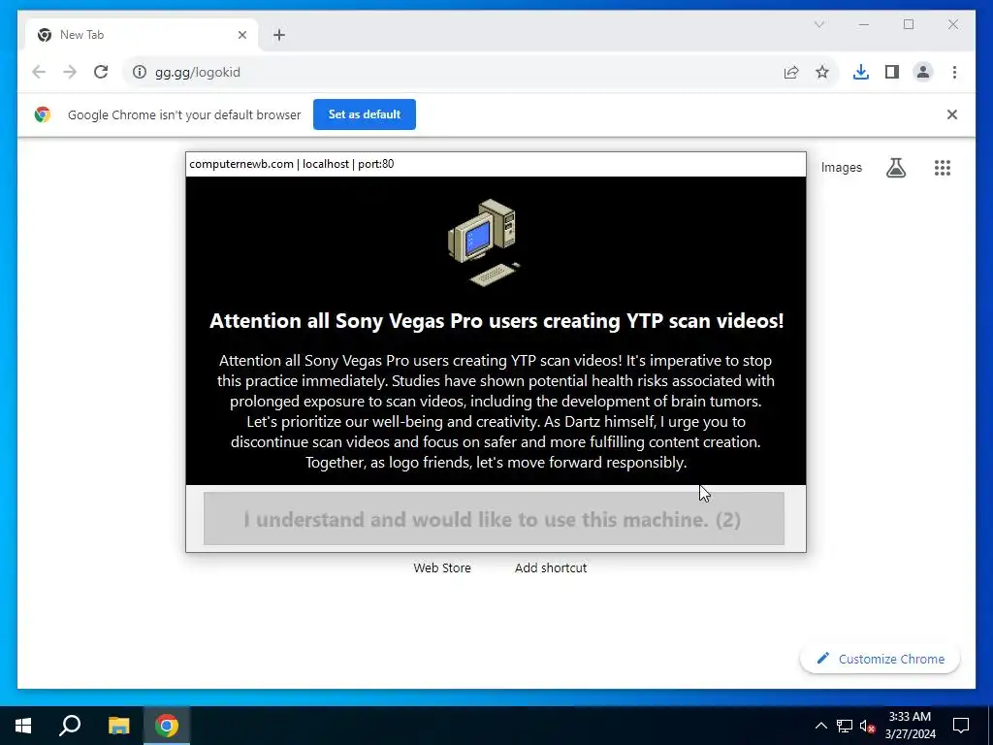Click the retro computer image

coord(485,242)
